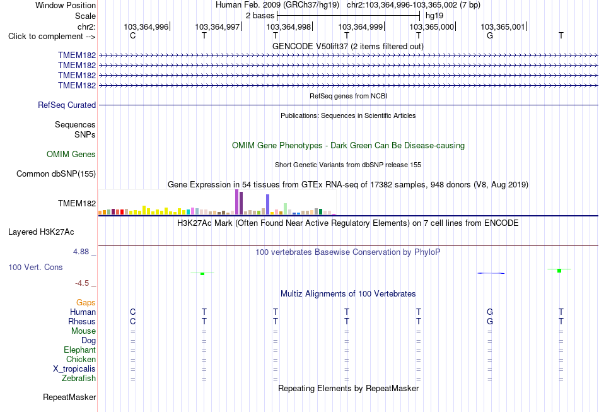
Task: Click the TMEM182 GTEx expression label
Action: [x=77, y=203]
